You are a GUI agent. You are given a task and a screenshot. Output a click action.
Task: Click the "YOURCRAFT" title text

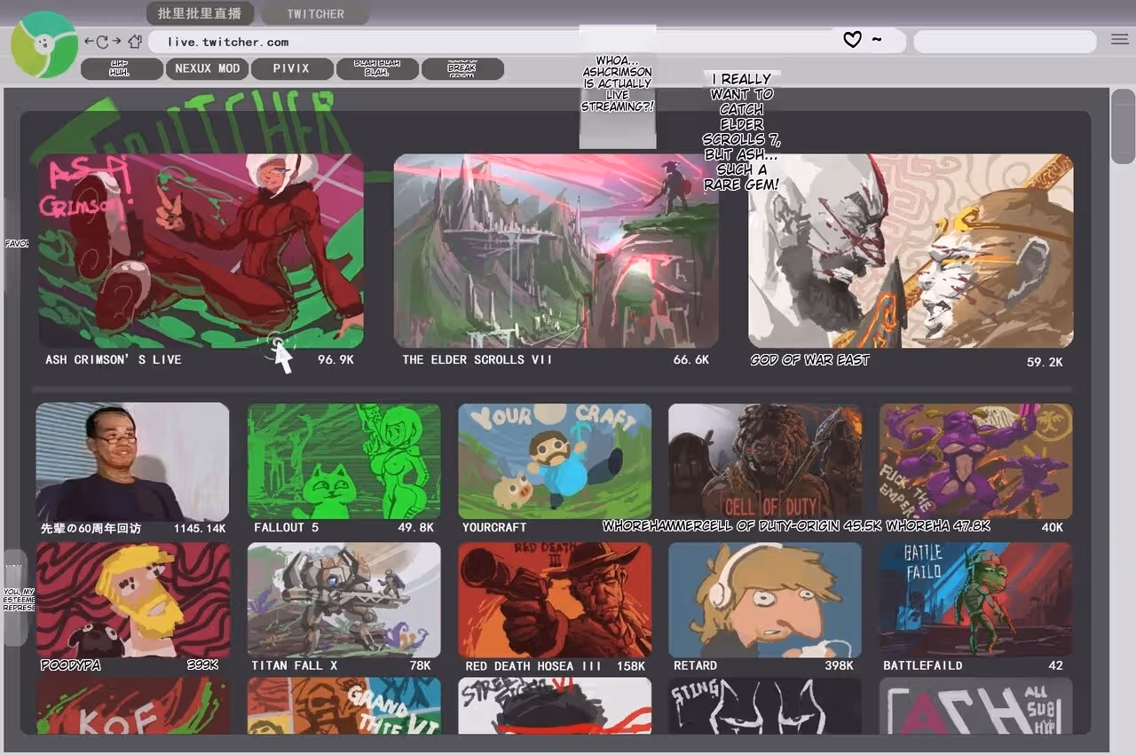click(x=494, y=527)
